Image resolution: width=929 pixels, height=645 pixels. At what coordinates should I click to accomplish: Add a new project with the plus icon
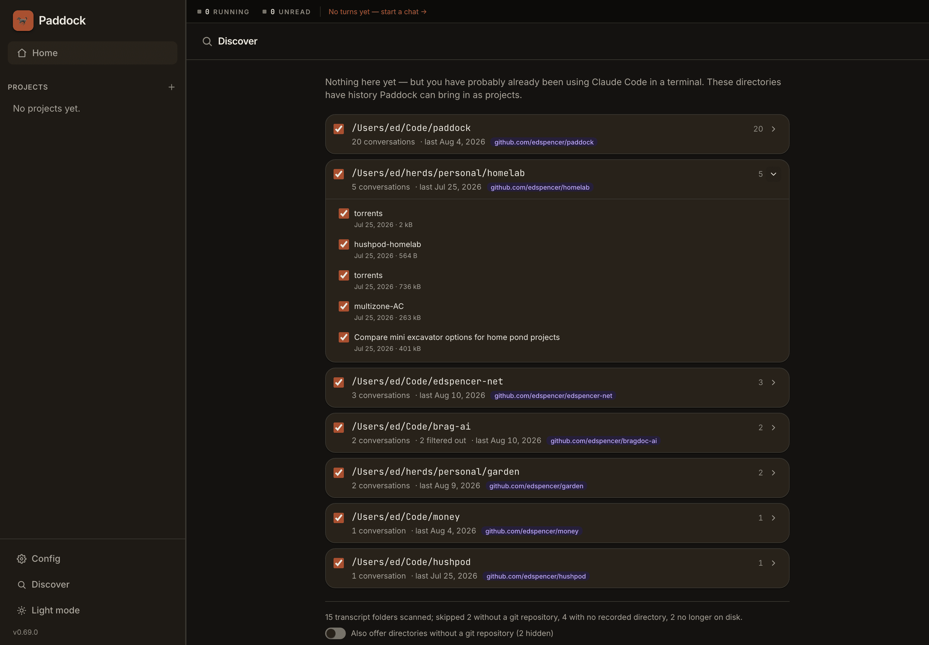coord(171,87)
